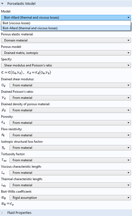Open the Drained shear modulus Gd dropdown
Image resolution: width=132 pixels, height=216 pixels.
(70, 85)
